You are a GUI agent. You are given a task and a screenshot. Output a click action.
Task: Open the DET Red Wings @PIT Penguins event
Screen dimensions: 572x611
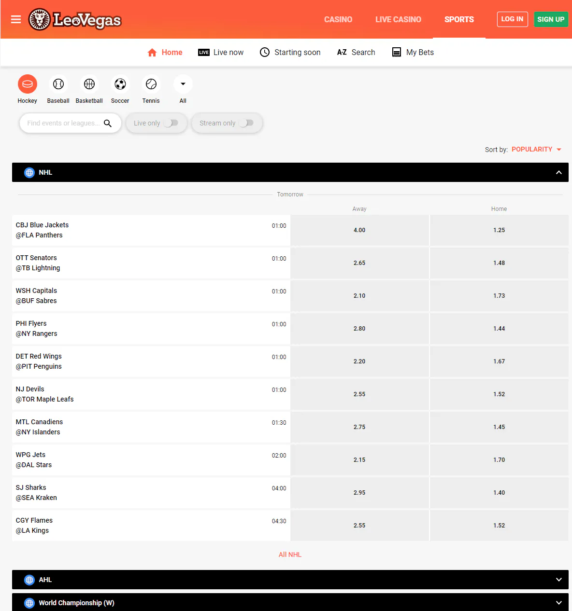pyautogui.click(x=151, y=361)
